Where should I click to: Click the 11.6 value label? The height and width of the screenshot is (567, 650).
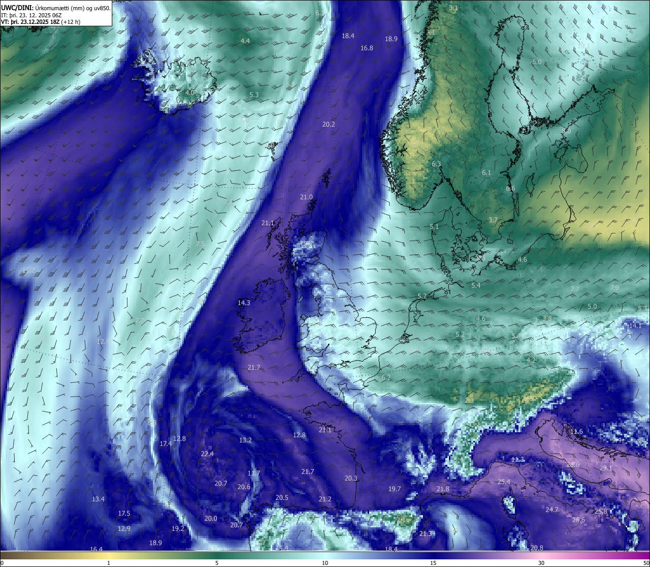coord(576,431)
